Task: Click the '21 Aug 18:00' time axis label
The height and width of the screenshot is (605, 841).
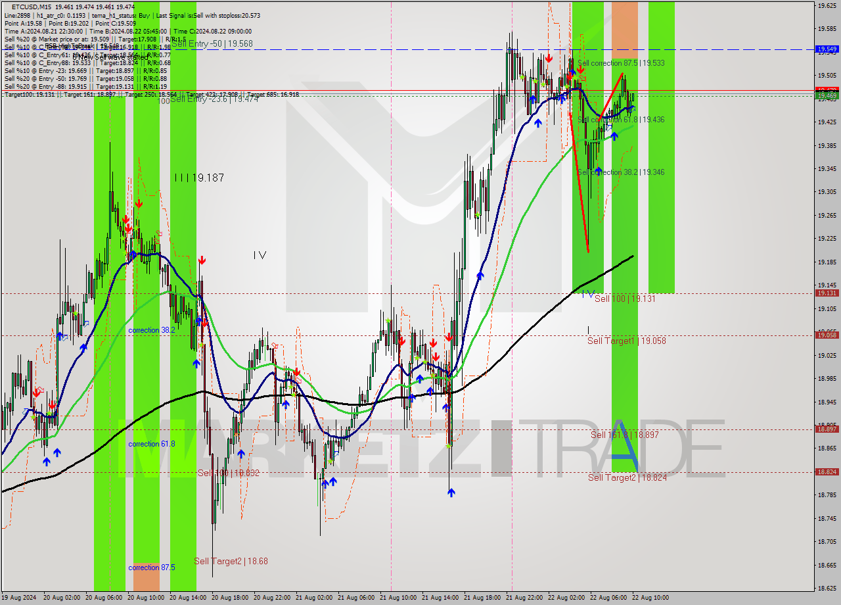Action: [x=482, y=598]
